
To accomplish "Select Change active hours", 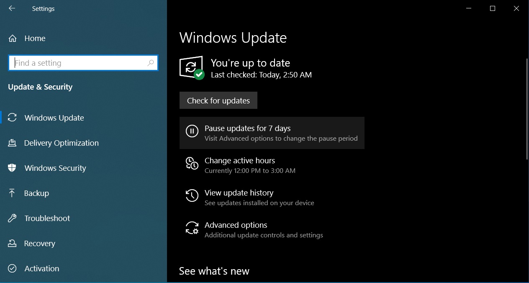I will 239,160.
